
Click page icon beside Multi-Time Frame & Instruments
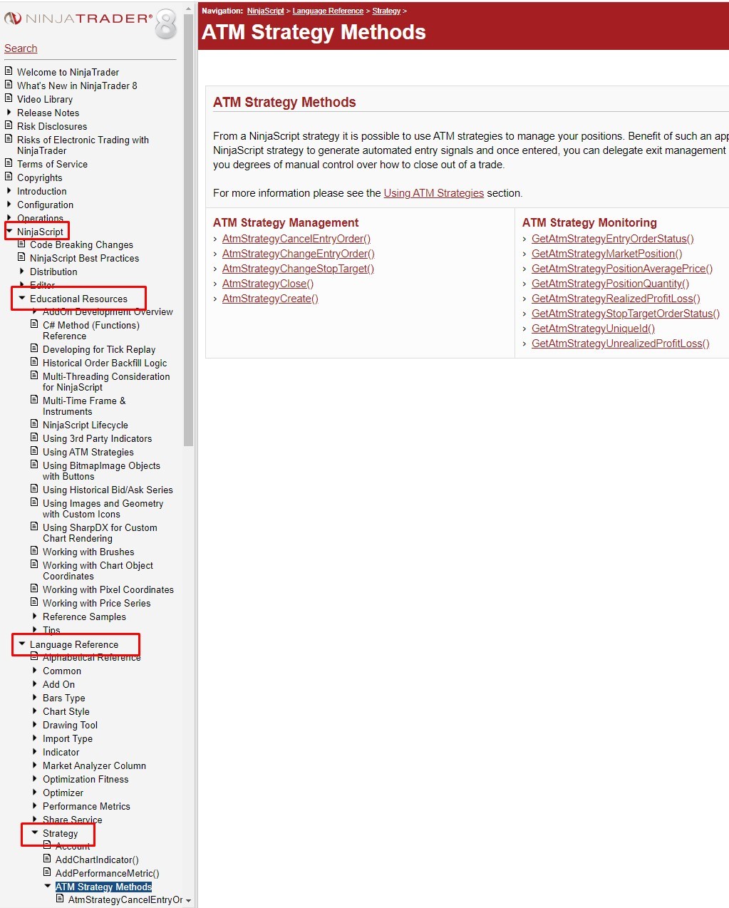pyautogui.click(x=35, y=400)
